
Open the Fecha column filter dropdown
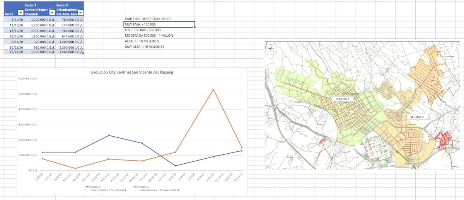(x=20, y=13)
